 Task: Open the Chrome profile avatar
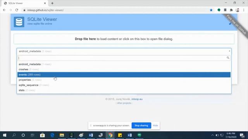(x=238, y=10)
